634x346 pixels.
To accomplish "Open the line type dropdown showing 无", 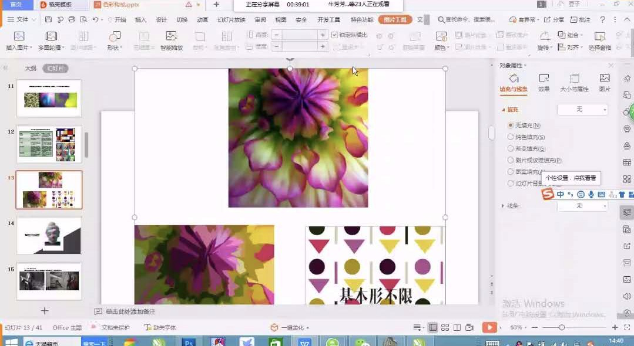I will pos(582,206).
